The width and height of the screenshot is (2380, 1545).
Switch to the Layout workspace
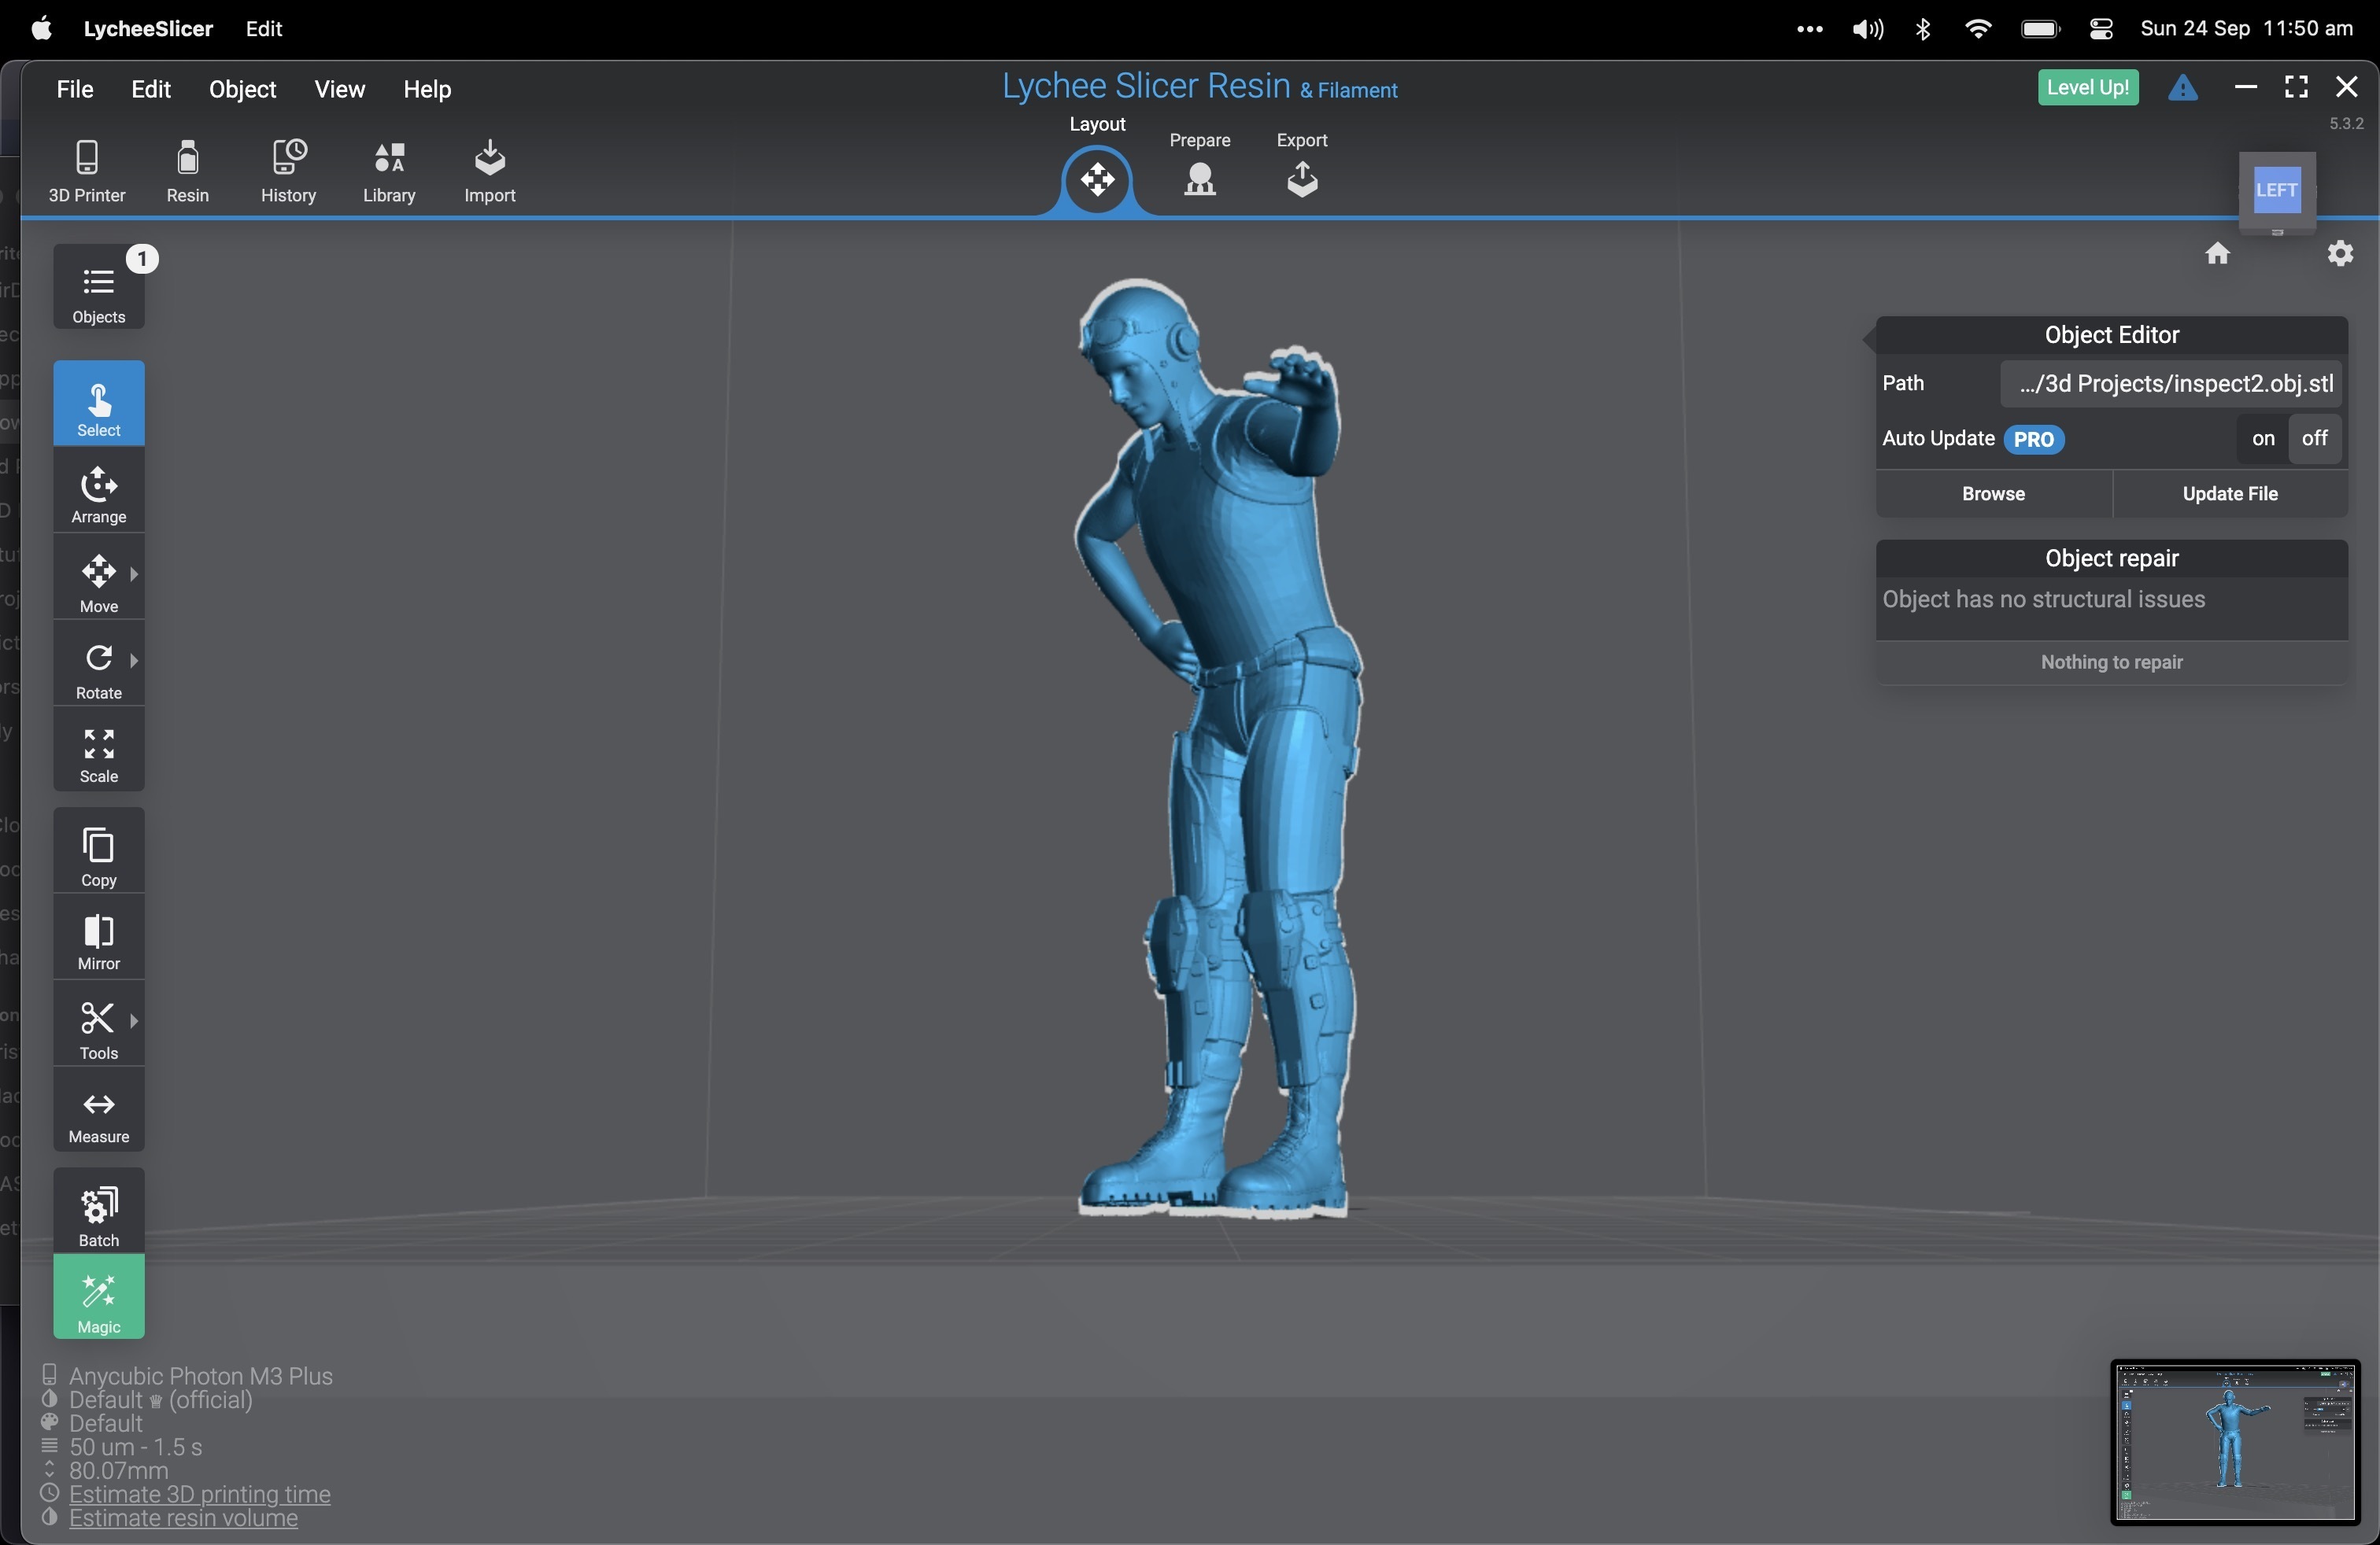(1097, 180)
